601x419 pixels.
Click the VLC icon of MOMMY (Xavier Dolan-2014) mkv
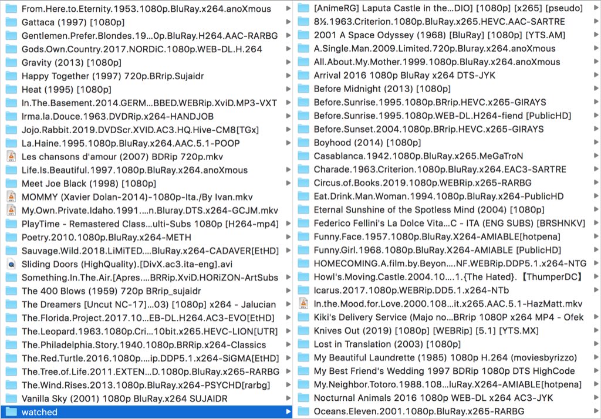(x=12, y=197)
